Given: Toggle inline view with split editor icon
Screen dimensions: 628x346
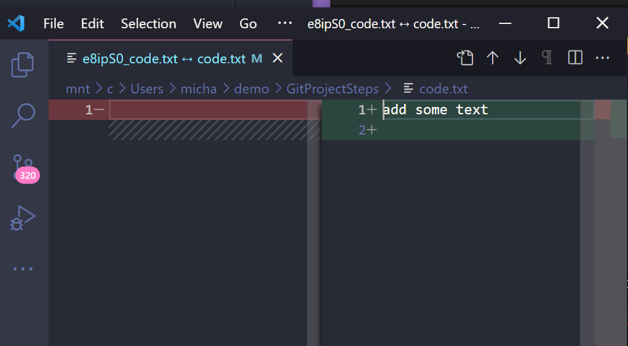Looking at the screenshot, I should 575,58.
